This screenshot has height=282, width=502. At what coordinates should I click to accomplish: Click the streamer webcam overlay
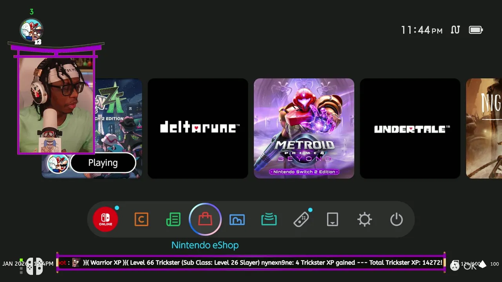(x=56, y=105)
